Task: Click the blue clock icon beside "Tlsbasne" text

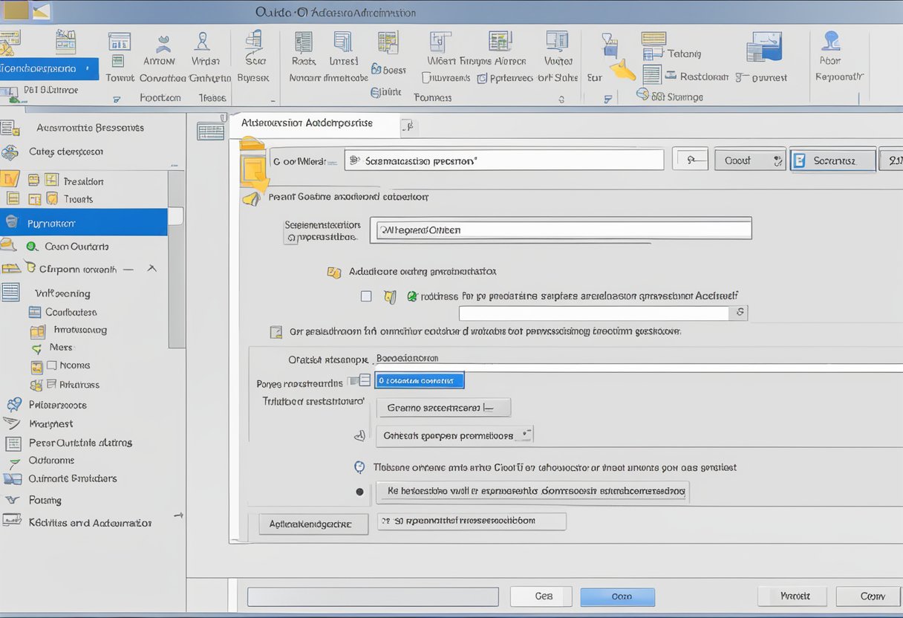Action: pyautogui.click(x=359, y=467)
